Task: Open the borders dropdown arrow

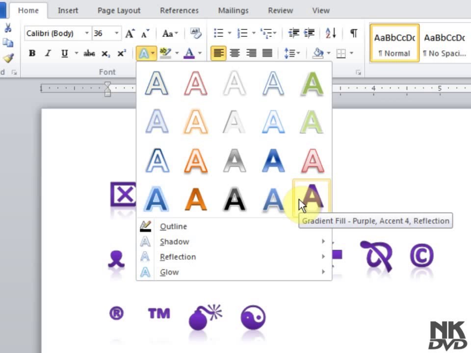Action: click(x=351, y=53)
